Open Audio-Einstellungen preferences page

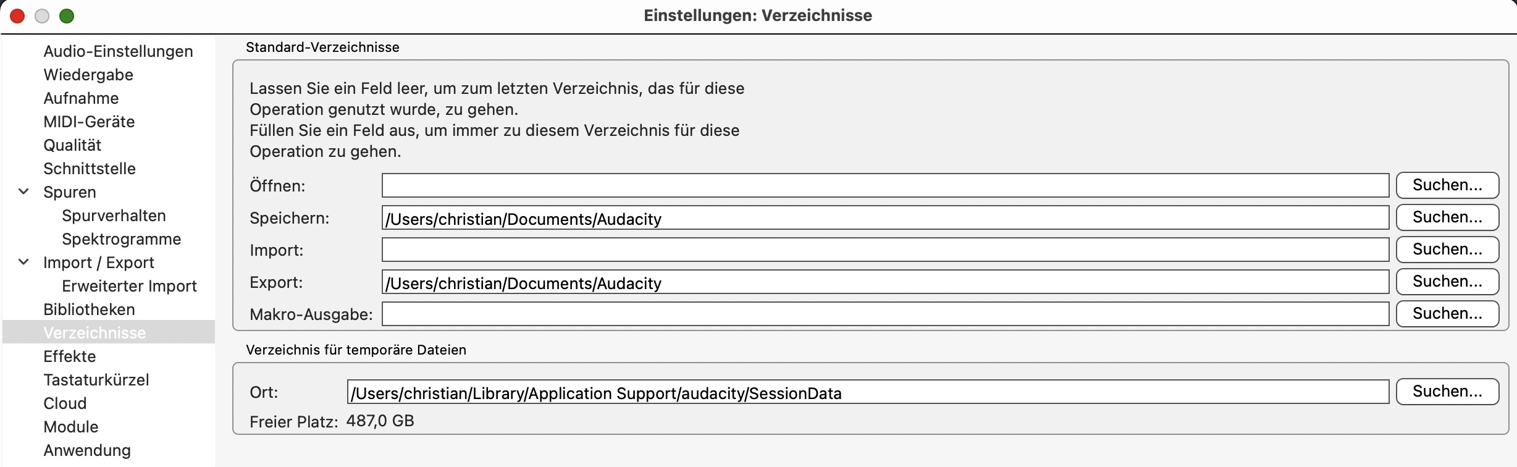[x=118, y=51]
